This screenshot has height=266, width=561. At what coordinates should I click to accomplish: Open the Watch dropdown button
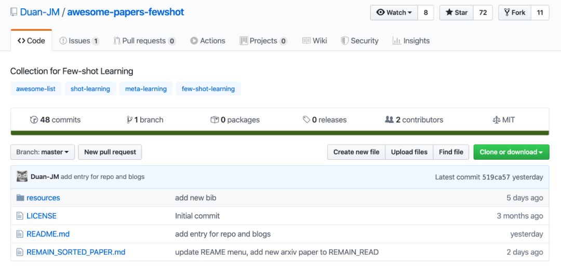394,12
